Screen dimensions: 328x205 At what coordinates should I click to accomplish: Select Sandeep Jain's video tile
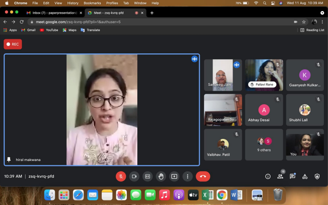coord(223,75)
